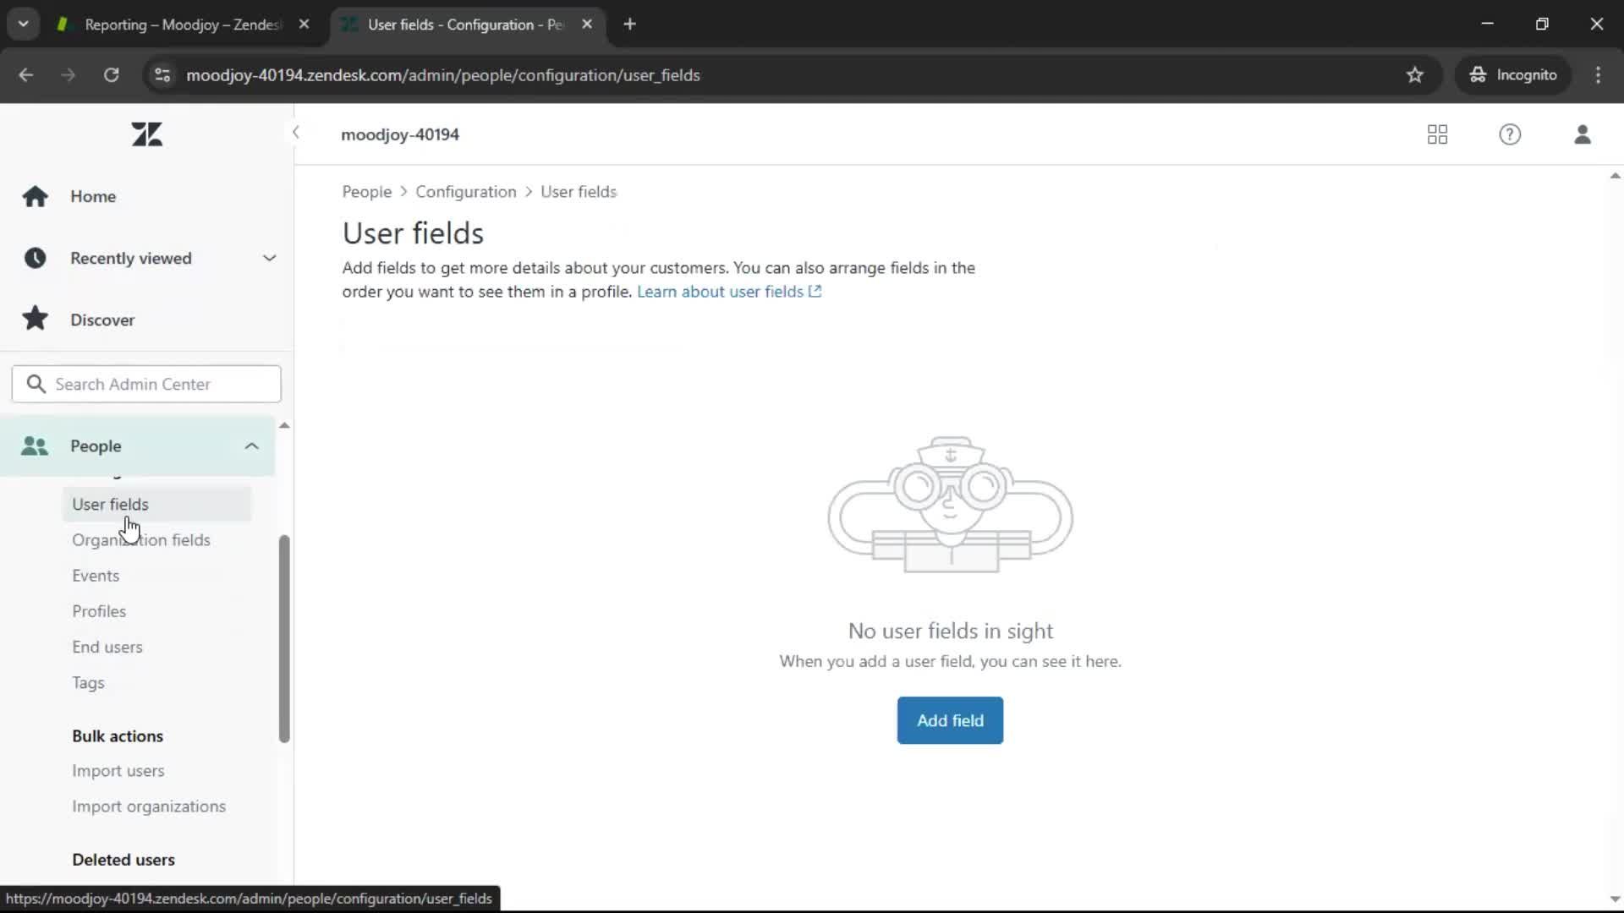Click the moodjoy-40194 account name
The image size is (1624, 913).
[400, 134]
